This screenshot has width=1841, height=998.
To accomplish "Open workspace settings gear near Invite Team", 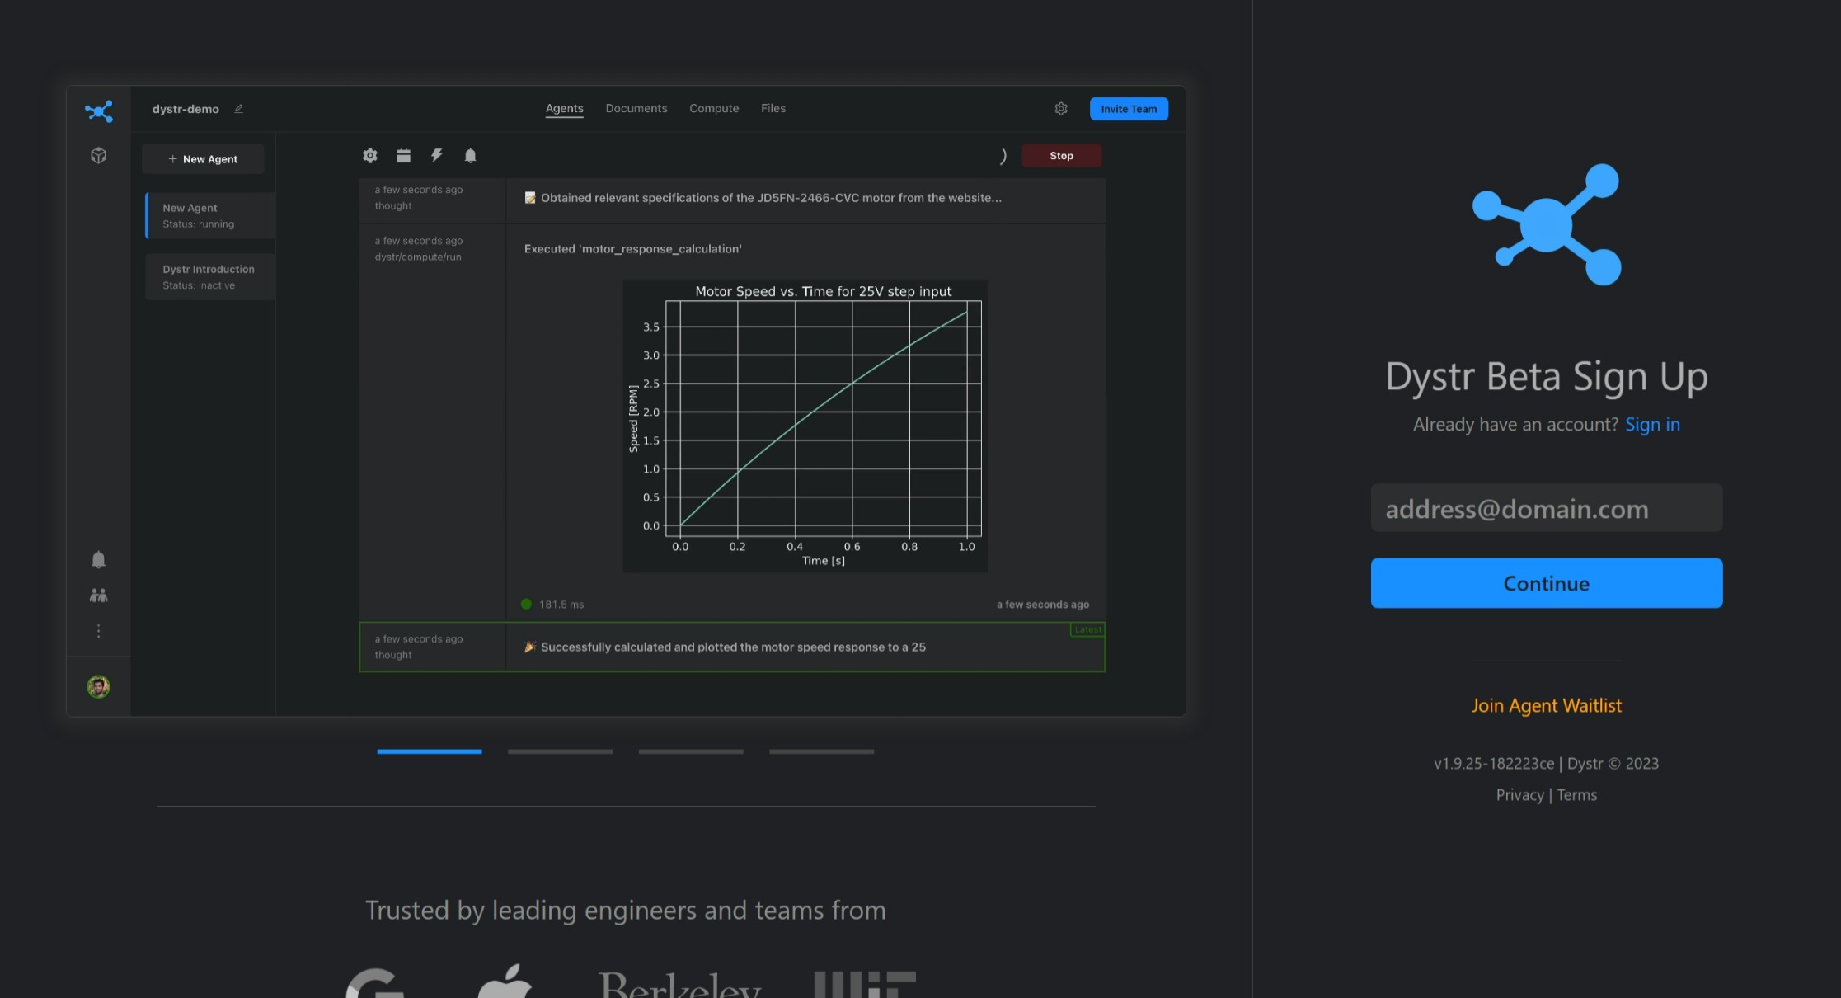I will click(1061, 109).
